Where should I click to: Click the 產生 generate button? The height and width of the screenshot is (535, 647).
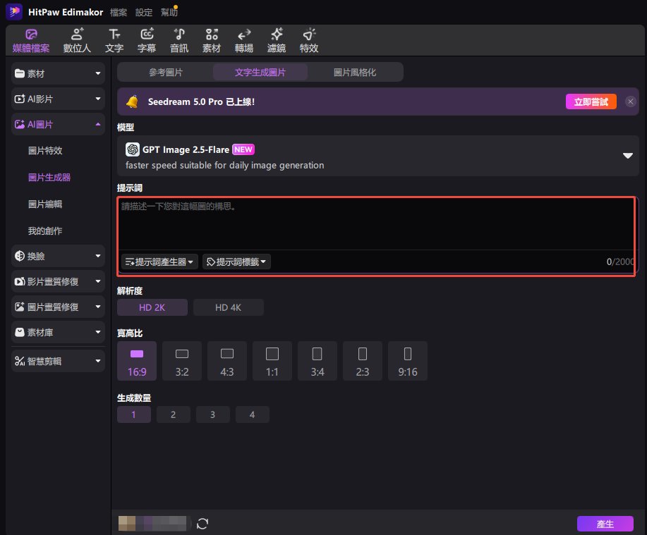point(605,524)
